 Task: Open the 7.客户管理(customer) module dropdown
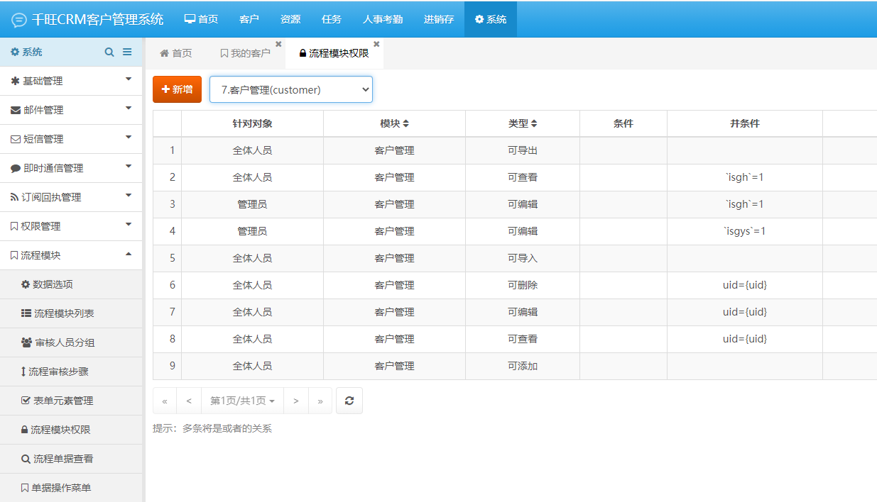291,89
